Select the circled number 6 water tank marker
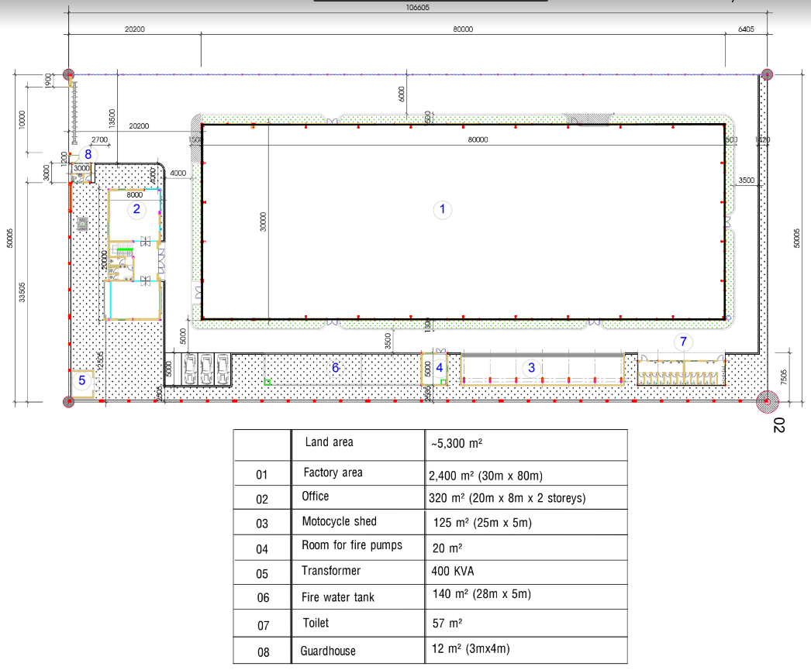811x670 pixels. click(335, 368)
